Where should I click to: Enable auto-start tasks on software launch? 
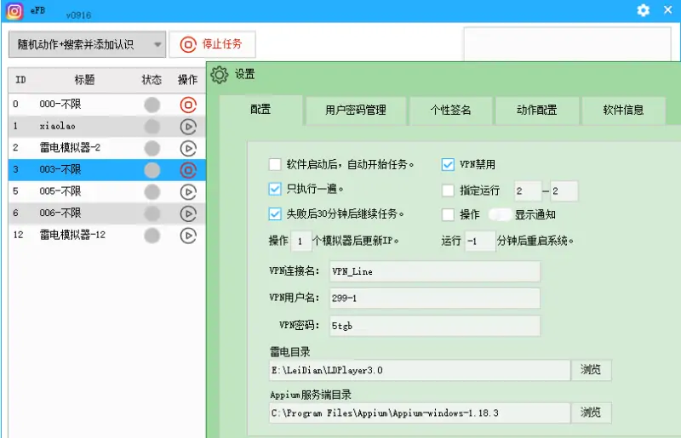275,165
